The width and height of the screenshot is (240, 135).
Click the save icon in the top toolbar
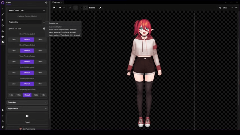pos(54,8)
